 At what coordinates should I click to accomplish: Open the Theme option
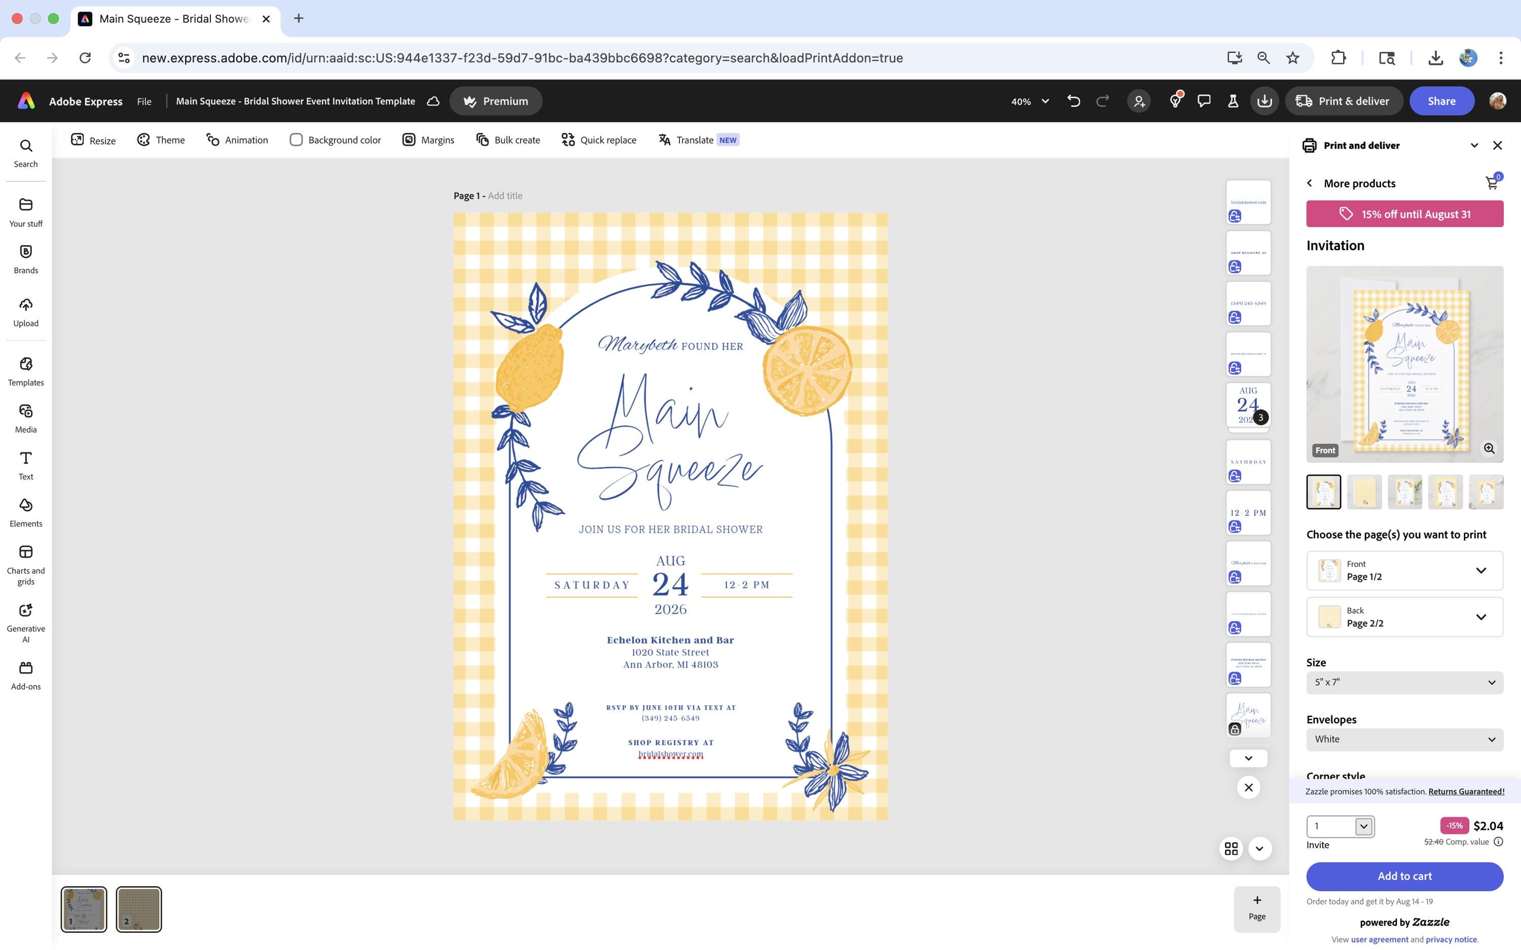[x=161, y=139]
